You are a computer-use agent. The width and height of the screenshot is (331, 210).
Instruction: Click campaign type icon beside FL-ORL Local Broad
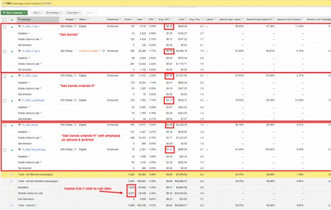pos(20,100)
